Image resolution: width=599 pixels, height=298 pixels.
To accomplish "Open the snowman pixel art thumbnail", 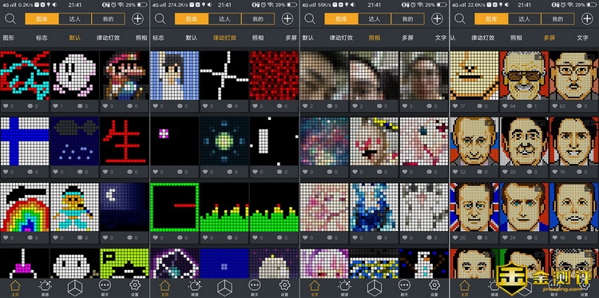I will [423, 263].
